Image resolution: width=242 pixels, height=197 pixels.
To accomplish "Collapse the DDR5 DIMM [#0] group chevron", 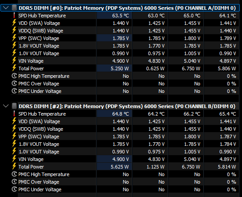I will [x=6, y=8].
